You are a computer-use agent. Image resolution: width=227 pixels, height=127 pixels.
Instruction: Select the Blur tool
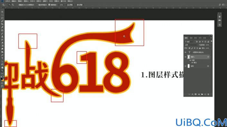pyautogui.click(x=2, y=49)
